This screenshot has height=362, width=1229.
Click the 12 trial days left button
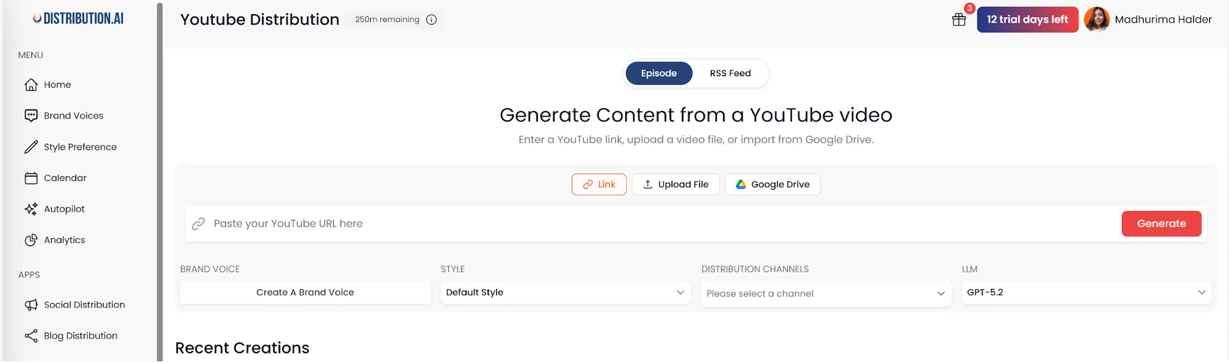click(1027, 20)
